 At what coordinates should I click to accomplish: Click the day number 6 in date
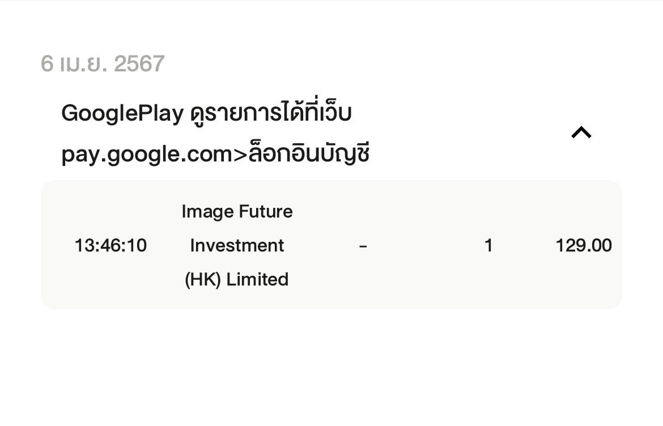pos(46,64)
